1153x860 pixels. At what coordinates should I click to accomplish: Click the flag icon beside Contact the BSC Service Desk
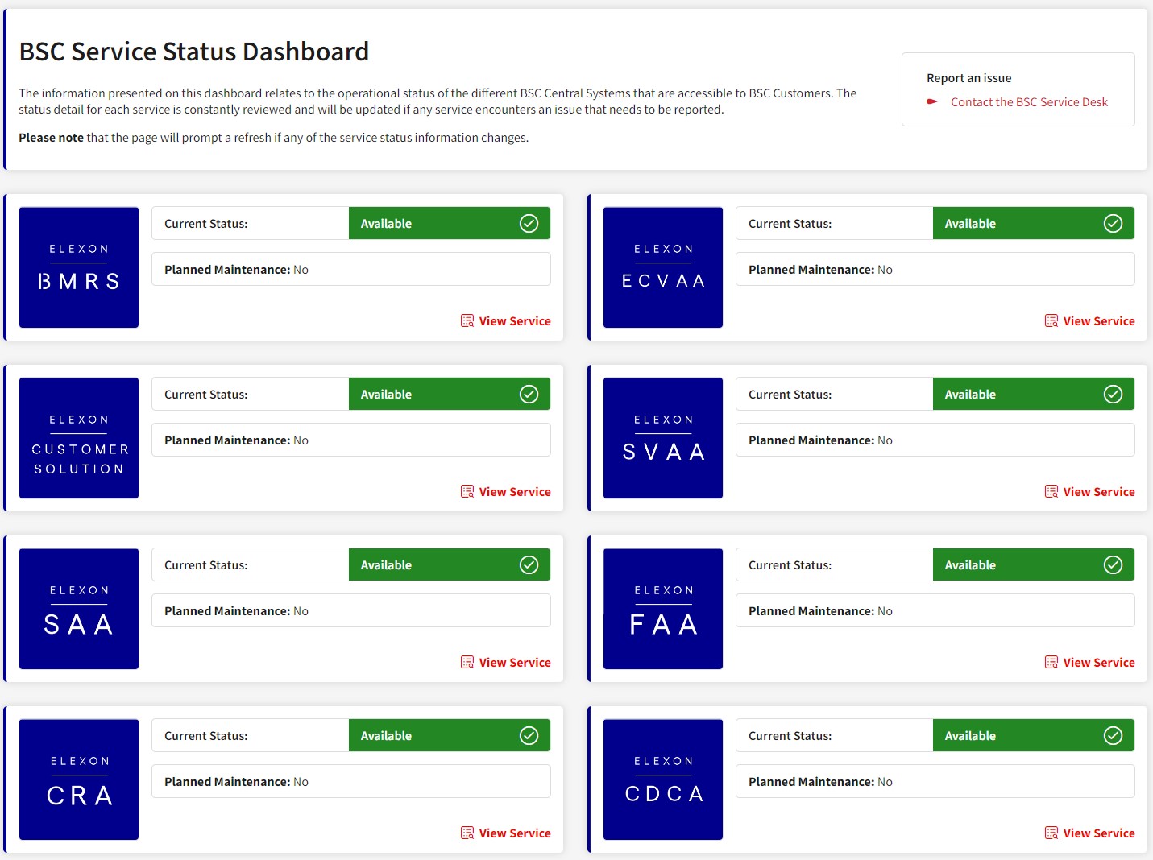(x=932, y=101)
